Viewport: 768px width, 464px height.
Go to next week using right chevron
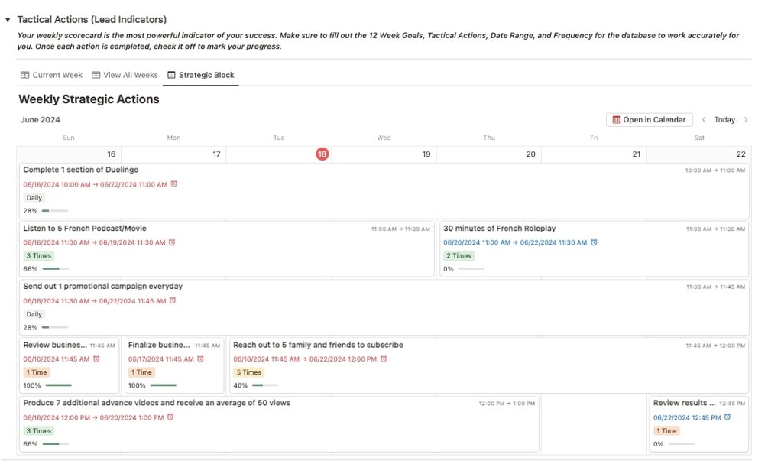click(x=746, y=120)
